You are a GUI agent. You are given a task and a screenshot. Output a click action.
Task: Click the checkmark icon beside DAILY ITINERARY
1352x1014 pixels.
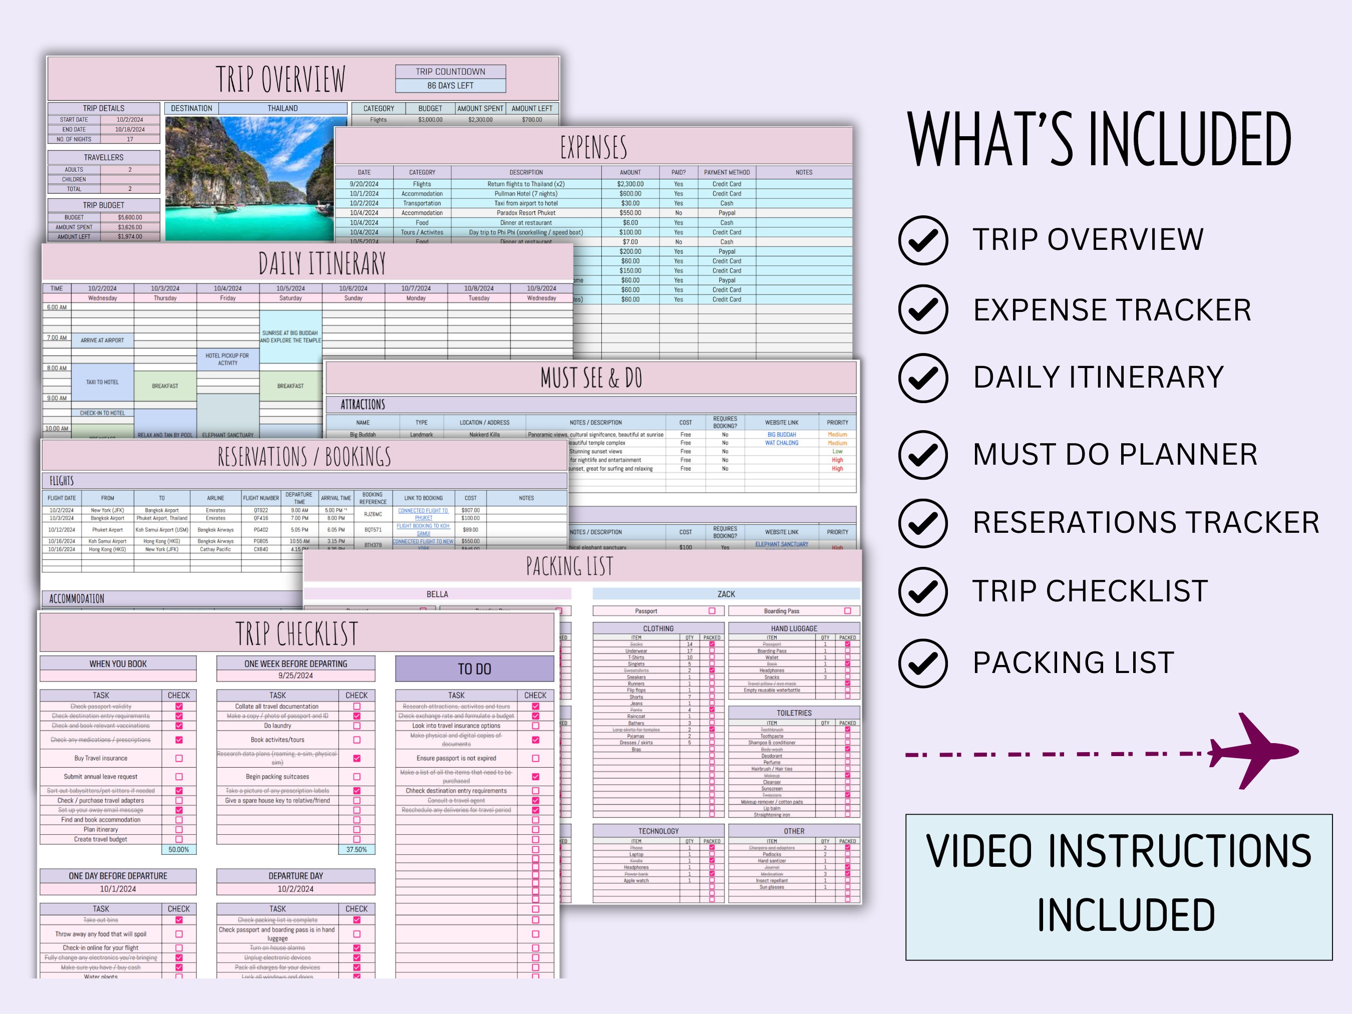tap(924, 379)
